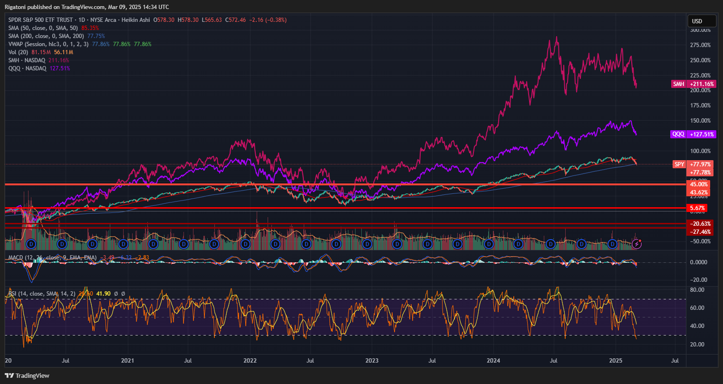Click the +211.16% SMH value label
Viewport: 723px width, 384px height.
pos(701,84)
